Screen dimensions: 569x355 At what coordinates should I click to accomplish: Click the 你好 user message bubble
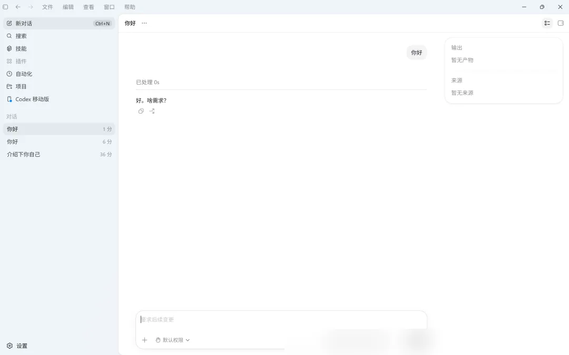(417, 53)
